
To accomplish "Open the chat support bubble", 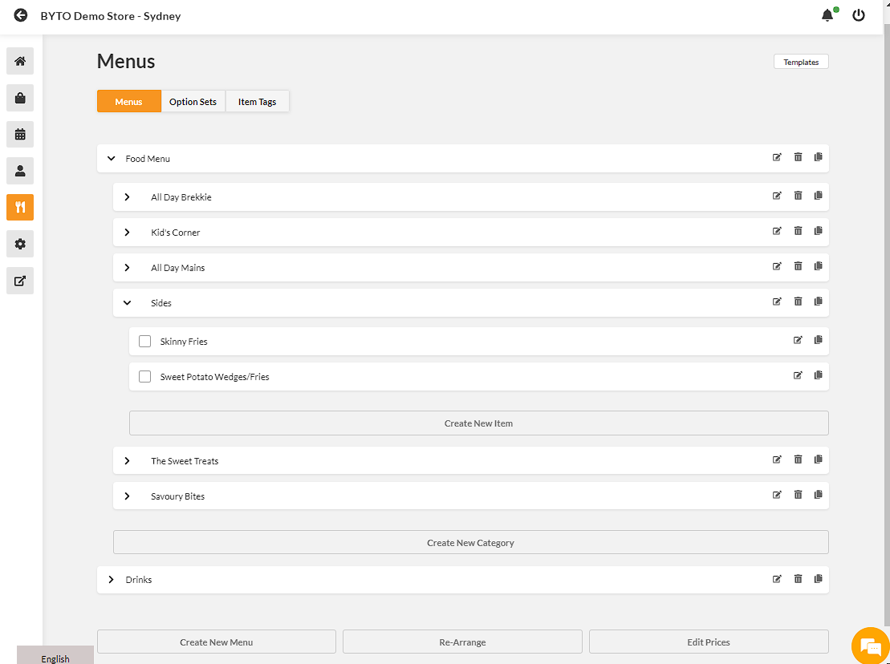I will (871, 646).
